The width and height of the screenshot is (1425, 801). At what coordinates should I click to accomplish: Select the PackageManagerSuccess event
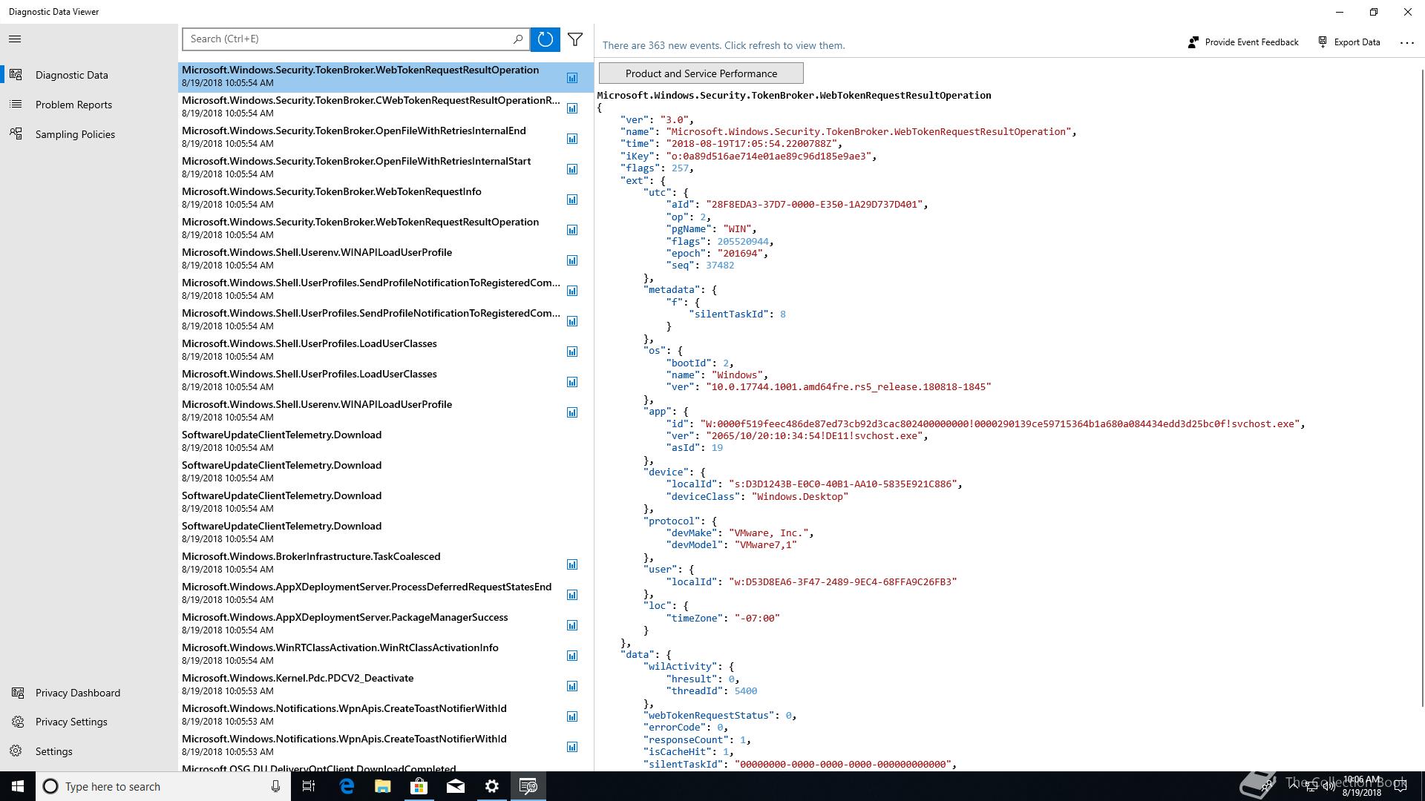pos(386,624)
